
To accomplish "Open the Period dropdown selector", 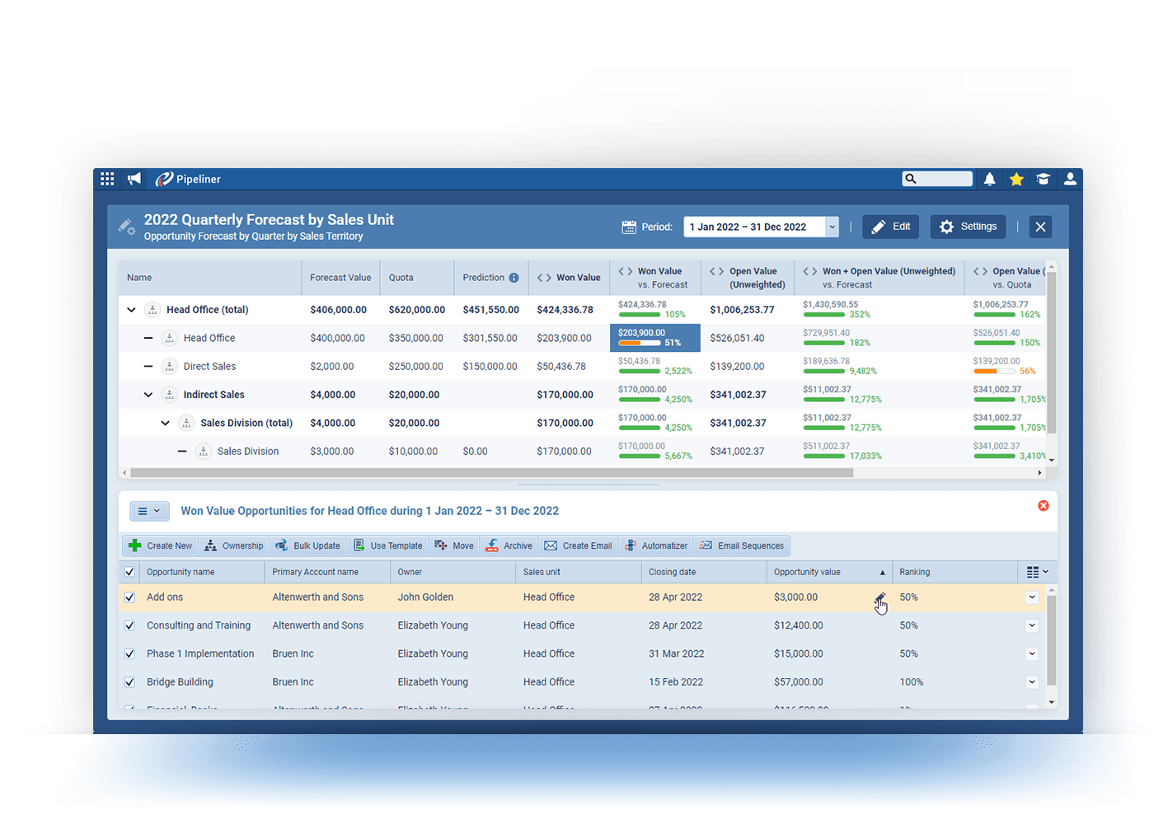I will coord(832,227).
